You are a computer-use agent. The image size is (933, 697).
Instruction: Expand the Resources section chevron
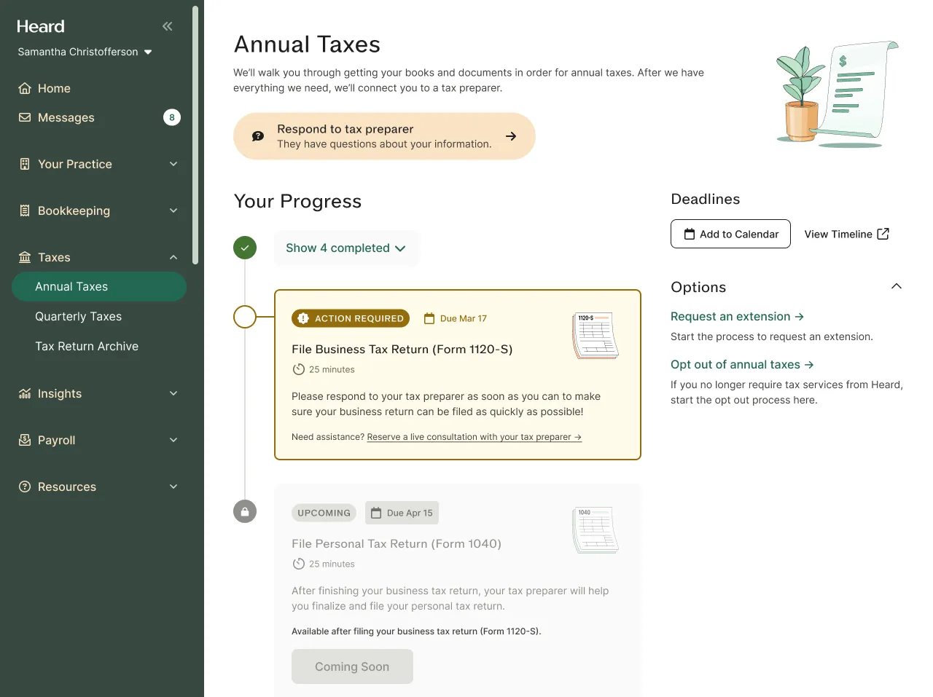173,487
